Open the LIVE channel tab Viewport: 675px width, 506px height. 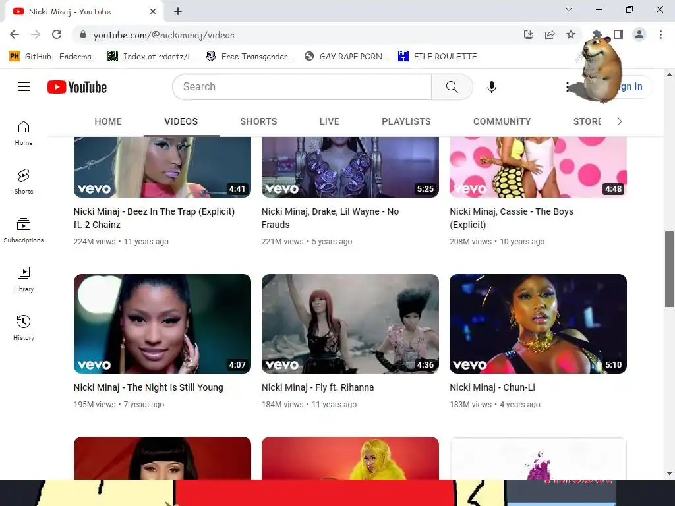pyautogui.click(x=330, y=121)
